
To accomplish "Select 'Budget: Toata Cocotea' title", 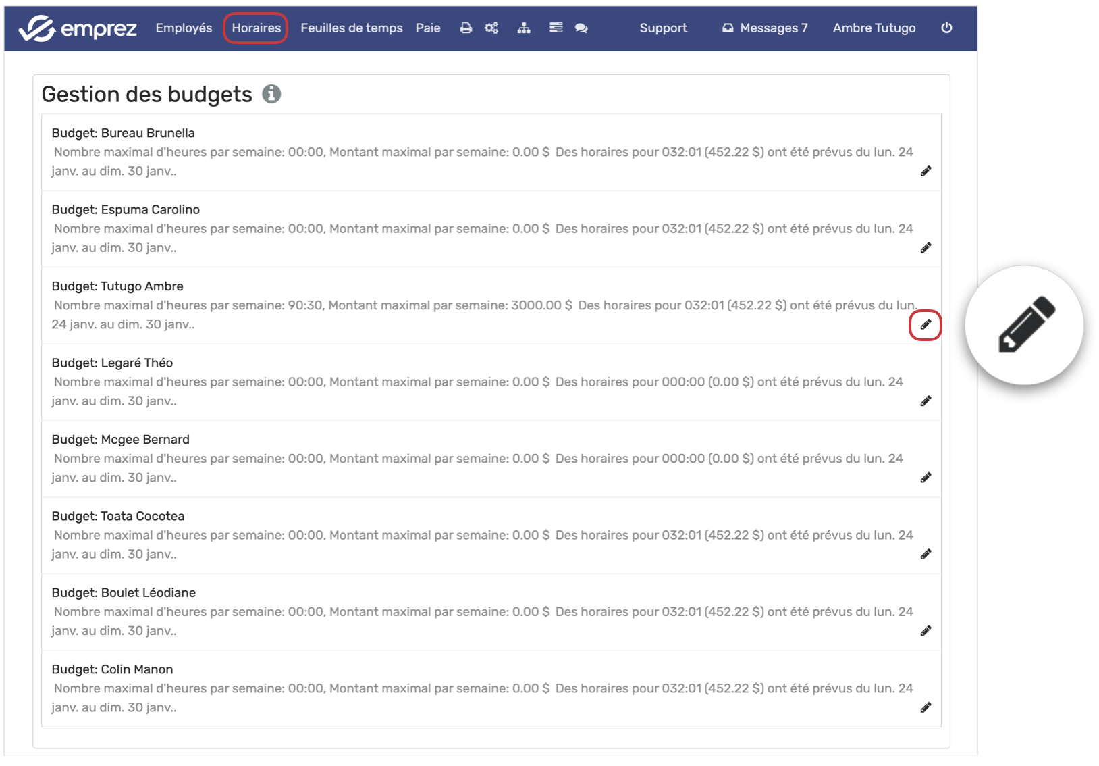I will tap(118, 516).
